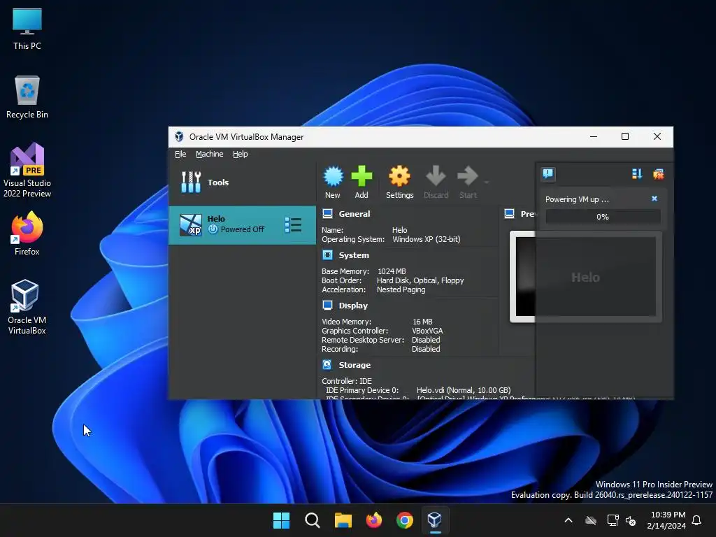This screenshot has height=537, width=716.
Task: Select Oracle VM VirtualBox desktop shortcut
Action: tap(27, 308)
